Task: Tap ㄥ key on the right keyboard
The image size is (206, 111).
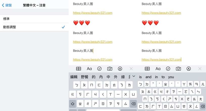Action: [x=197, y=106]
